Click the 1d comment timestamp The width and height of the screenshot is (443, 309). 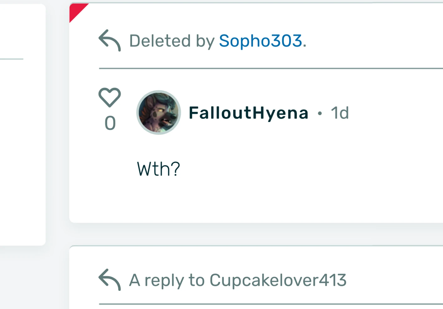pyautogui.click(x=340, y=113)
